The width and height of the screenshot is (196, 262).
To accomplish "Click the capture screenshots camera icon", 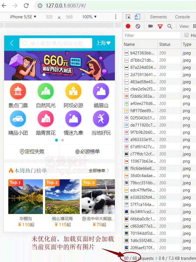I will (151, 26).
